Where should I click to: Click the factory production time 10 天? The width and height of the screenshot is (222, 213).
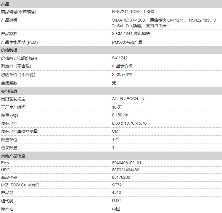[x=117, y=107]
